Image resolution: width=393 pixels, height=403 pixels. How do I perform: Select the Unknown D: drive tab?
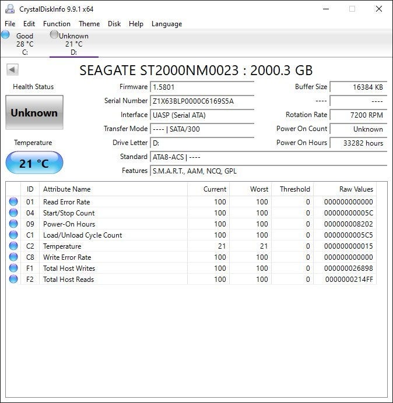74,44
